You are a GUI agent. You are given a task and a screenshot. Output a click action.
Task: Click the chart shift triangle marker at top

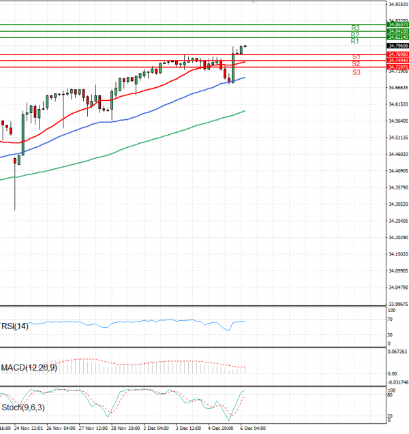click(x=255, y=3)
